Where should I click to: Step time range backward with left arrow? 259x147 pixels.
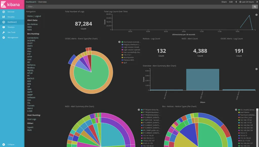(236, 2)
